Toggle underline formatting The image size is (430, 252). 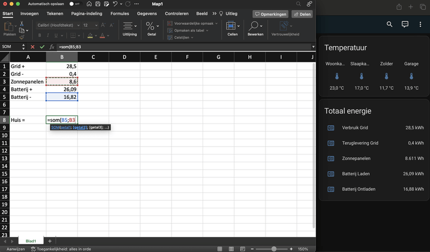[56, 35]
